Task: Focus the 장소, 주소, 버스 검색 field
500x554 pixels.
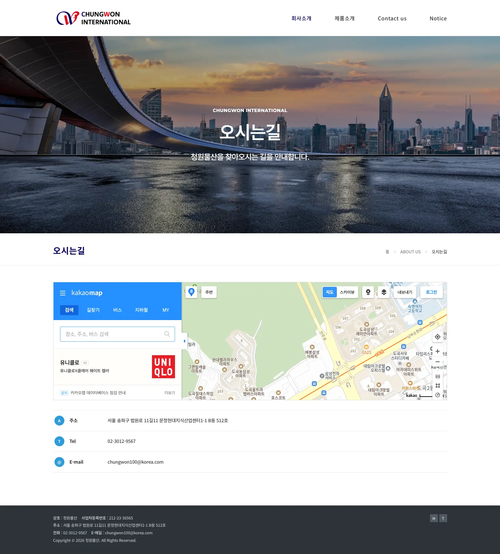Action: pos(118,334)
